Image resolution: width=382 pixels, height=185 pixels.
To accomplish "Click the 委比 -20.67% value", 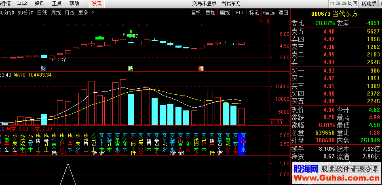I will (x=324, y=23).
